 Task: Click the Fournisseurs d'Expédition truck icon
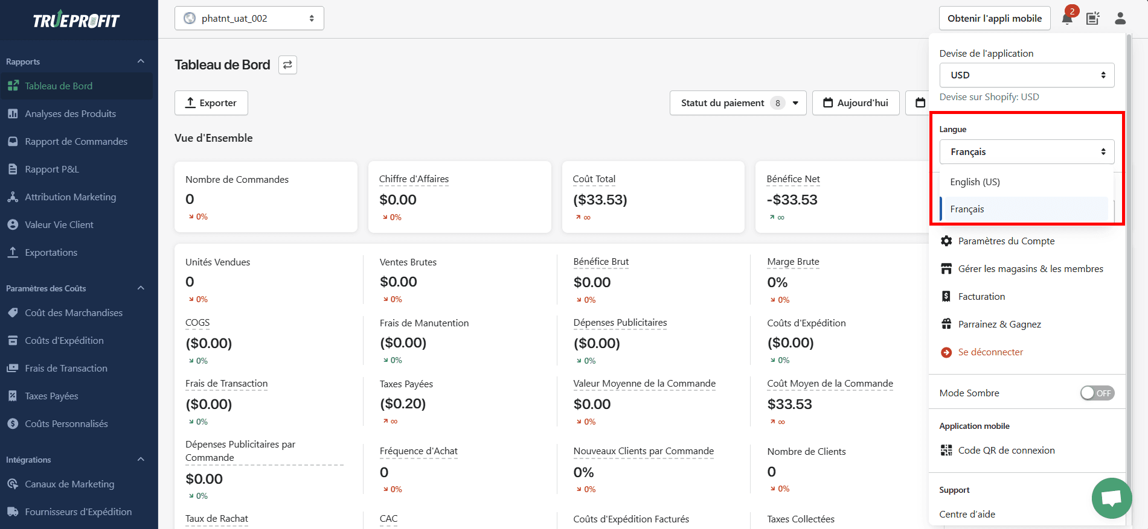13,512
